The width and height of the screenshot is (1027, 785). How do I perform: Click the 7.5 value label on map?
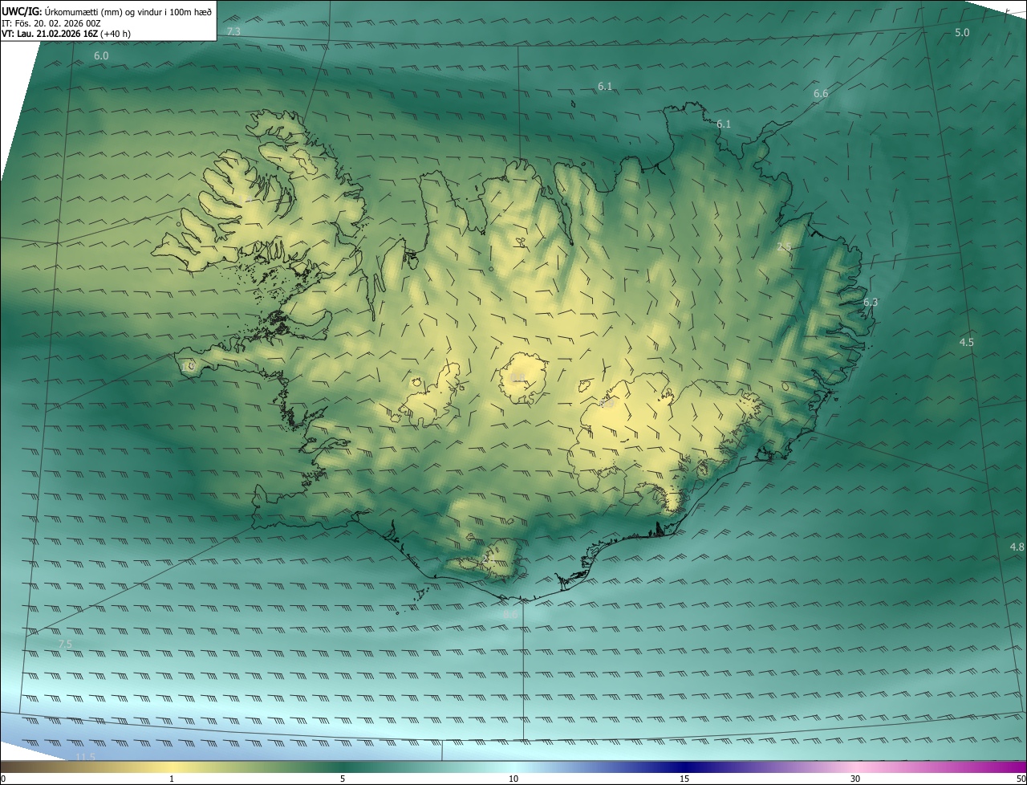pyautogui.click(x=65, y=645)
